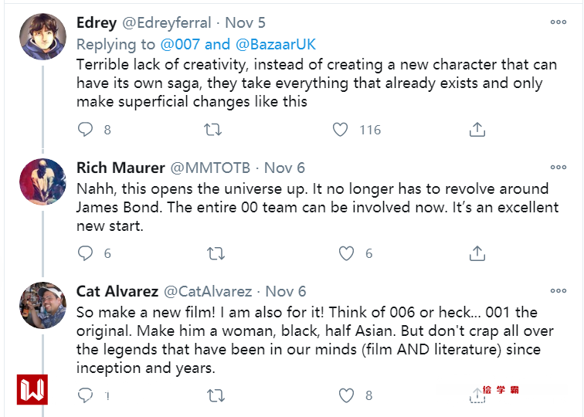Reply to Edrey's tweet

pos(86,130)
